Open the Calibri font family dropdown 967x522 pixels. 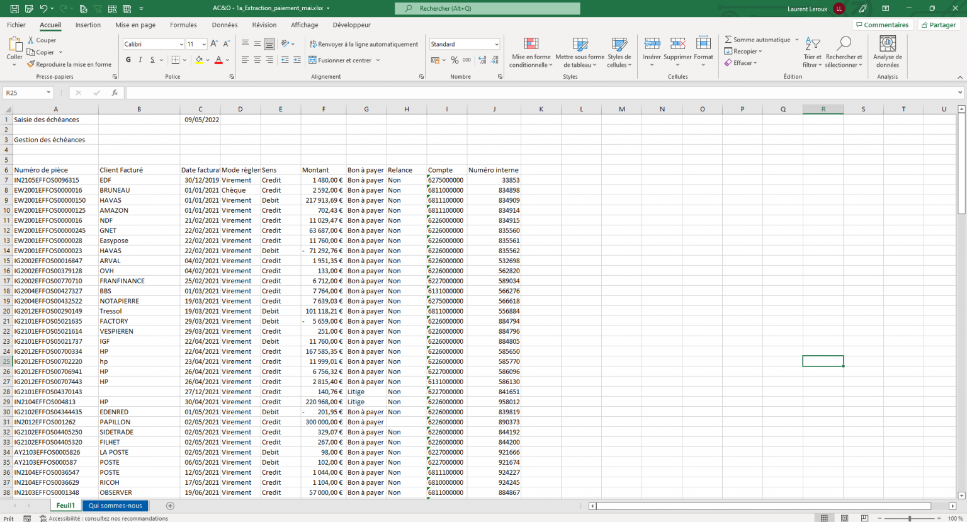150,44
